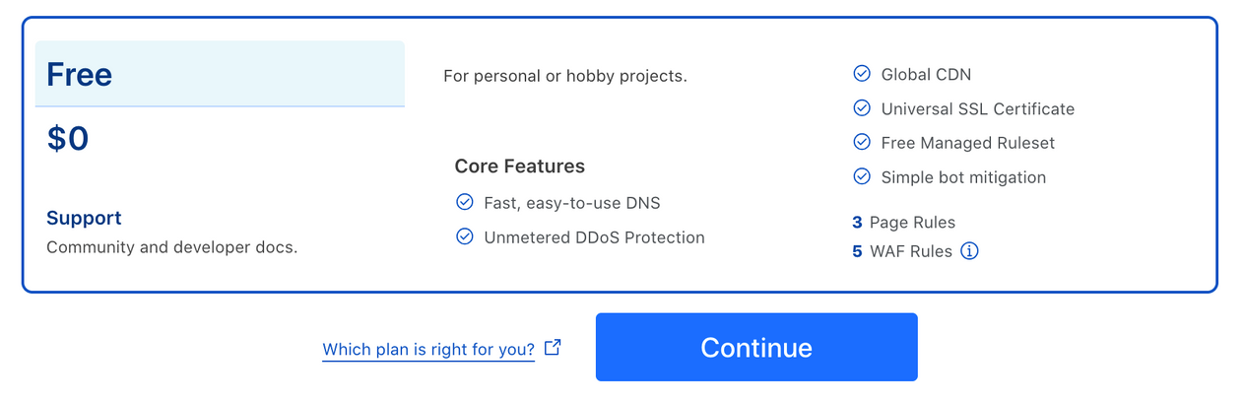Click the $0 price text
Image resolution: width=1244 pixels, height=402 pixels.
tap(68, 139)
